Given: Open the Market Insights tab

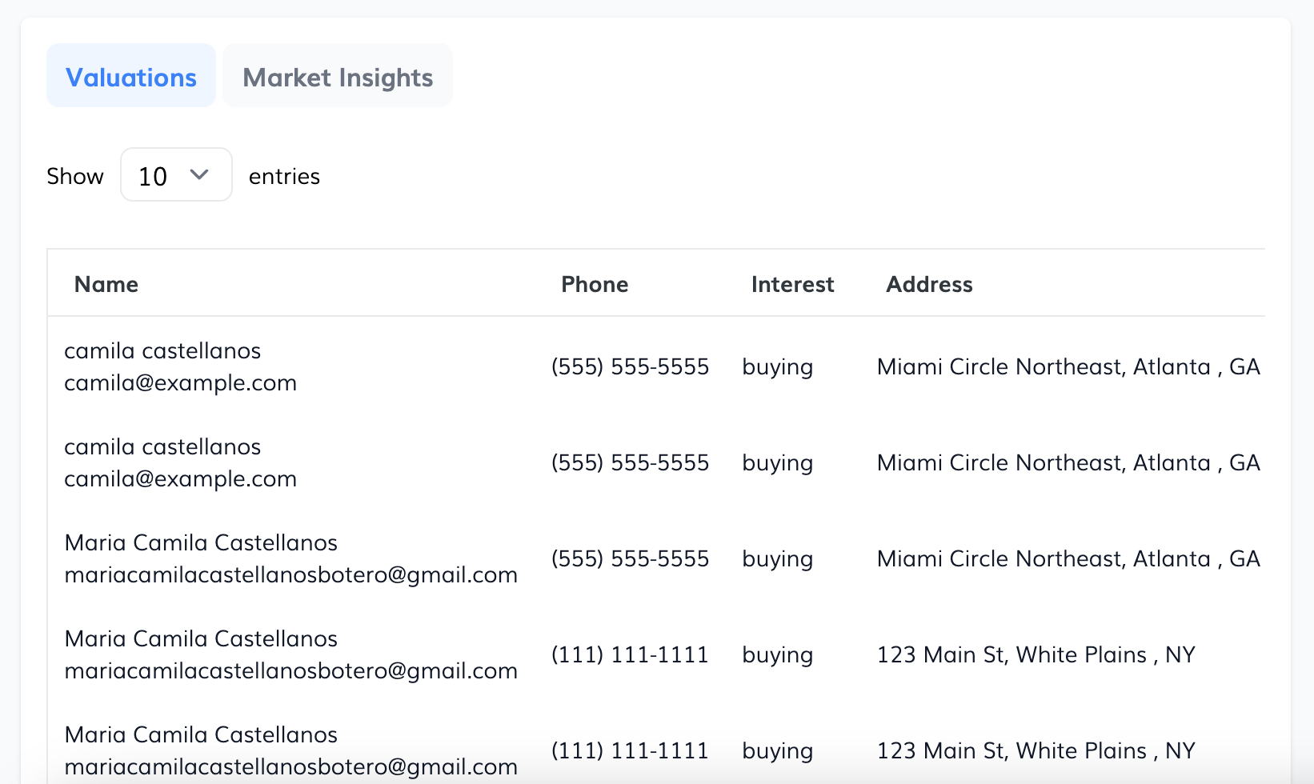Looking at the screenshot, I should coord(338,77).
